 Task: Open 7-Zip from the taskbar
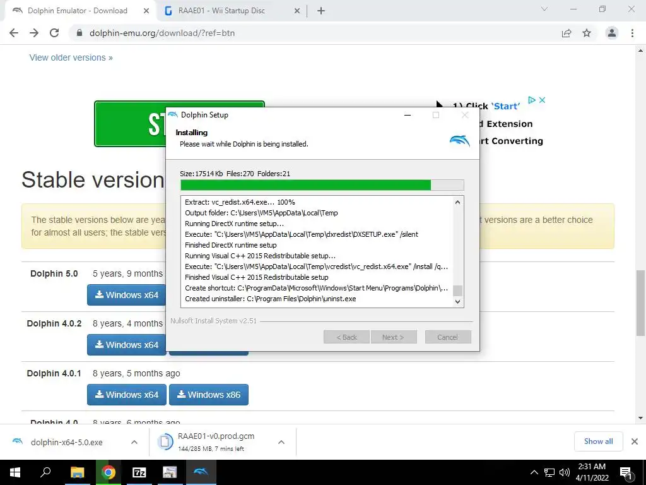pyautogui.click(x=139, y=472)
